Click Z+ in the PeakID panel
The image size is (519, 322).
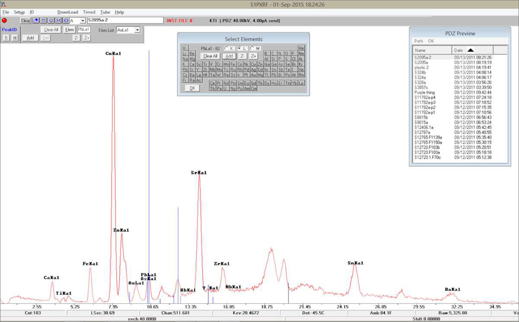pos(86,38)
